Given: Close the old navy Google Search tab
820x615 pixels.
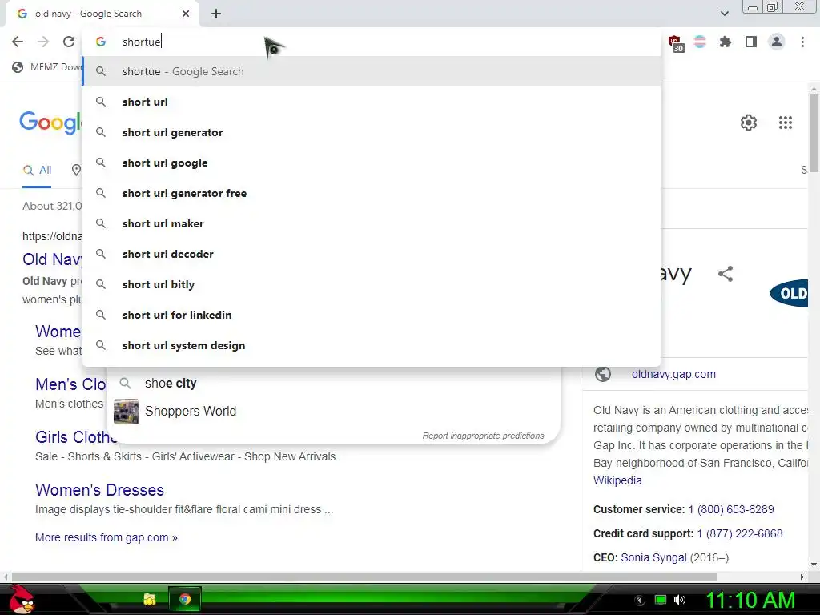Looking at the screenshot, I should [x=186, y=14].
